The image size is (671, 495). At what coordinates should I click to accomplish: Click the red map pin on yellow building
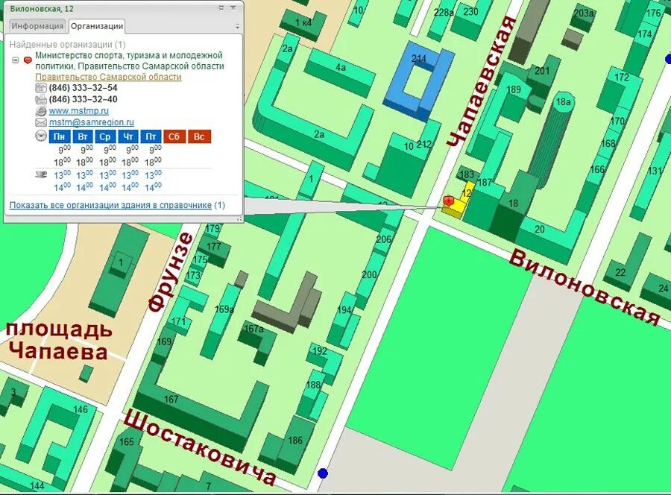tap(449, 201)
